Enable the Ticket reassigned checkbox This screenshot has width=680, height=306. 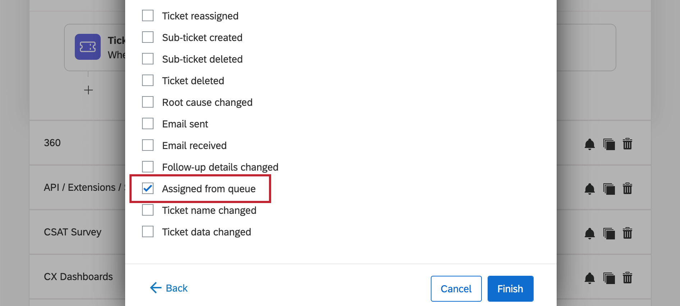click(148, 16)
